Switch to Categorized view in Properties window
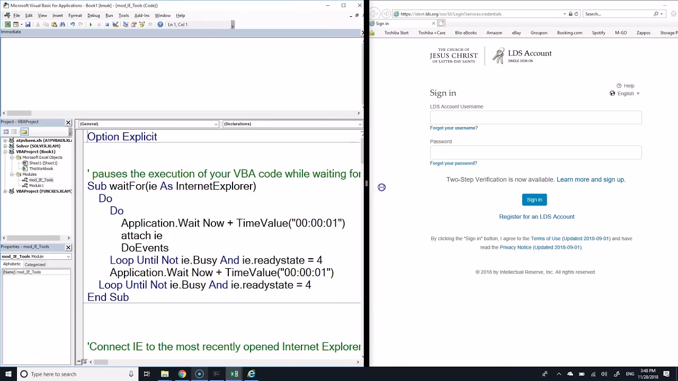The height and width of the screenshot is (381, 678). pyautogui.click(x=35, y=264)
